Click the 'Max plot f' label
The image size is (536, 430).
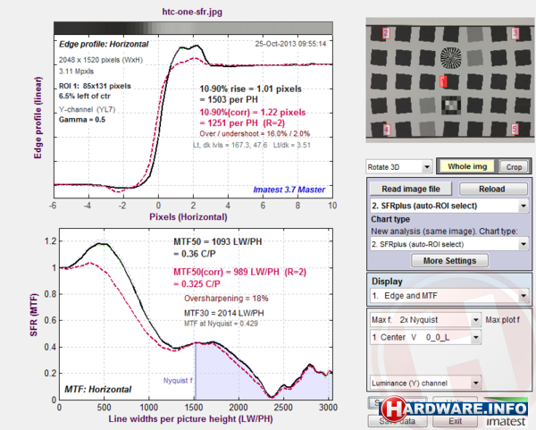pos(502,320)
